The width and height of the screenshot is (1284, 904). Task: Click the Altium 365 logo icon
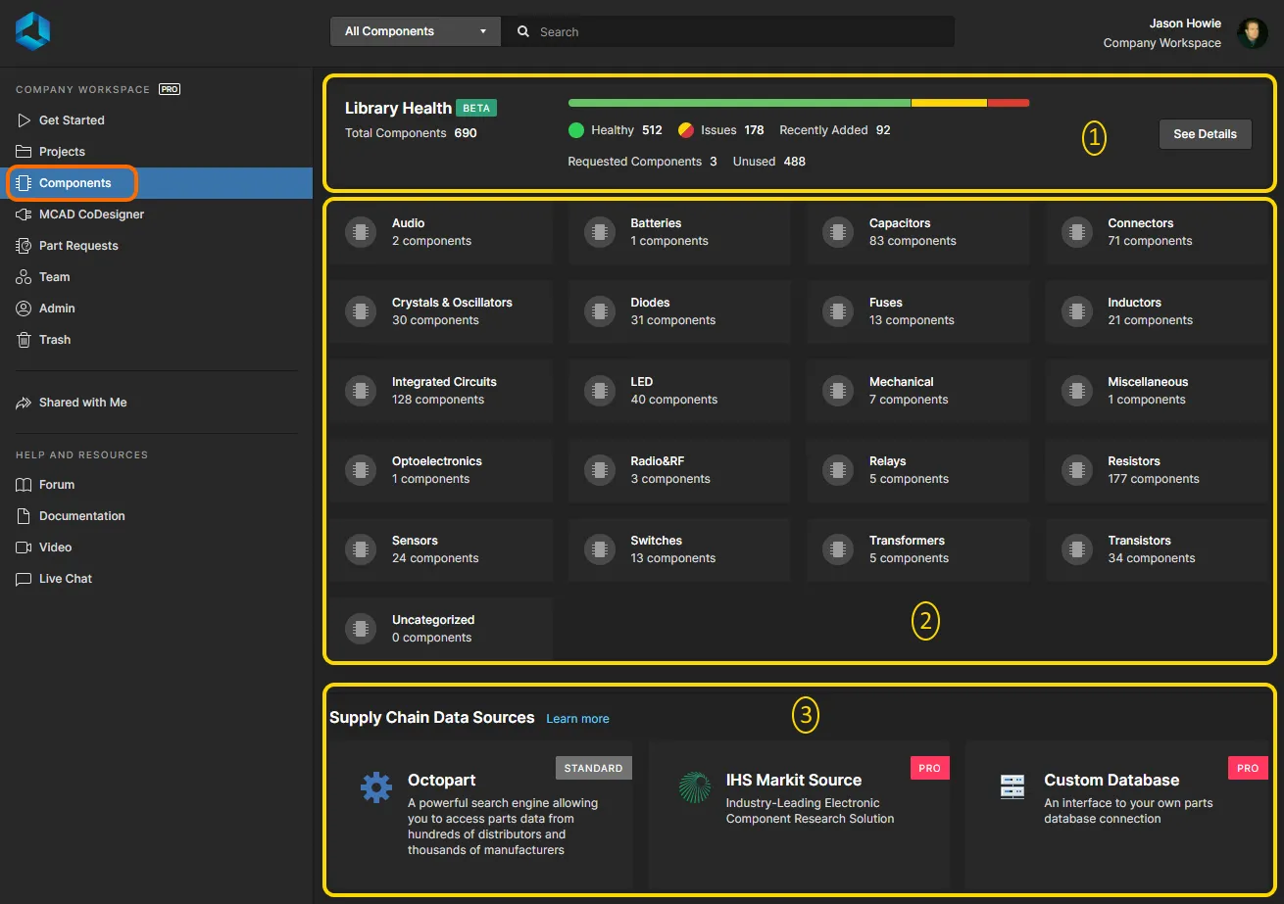click(x=32, y=31)
